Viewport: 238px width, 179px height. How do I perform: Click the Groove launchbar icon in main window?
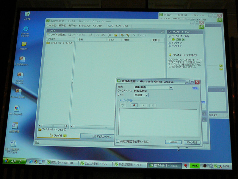(201, 27)
